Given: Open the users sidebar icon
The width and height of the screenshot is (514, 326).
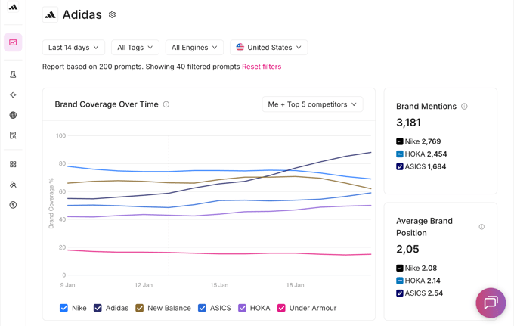Looking at the screenshot, I should (13, 185).
